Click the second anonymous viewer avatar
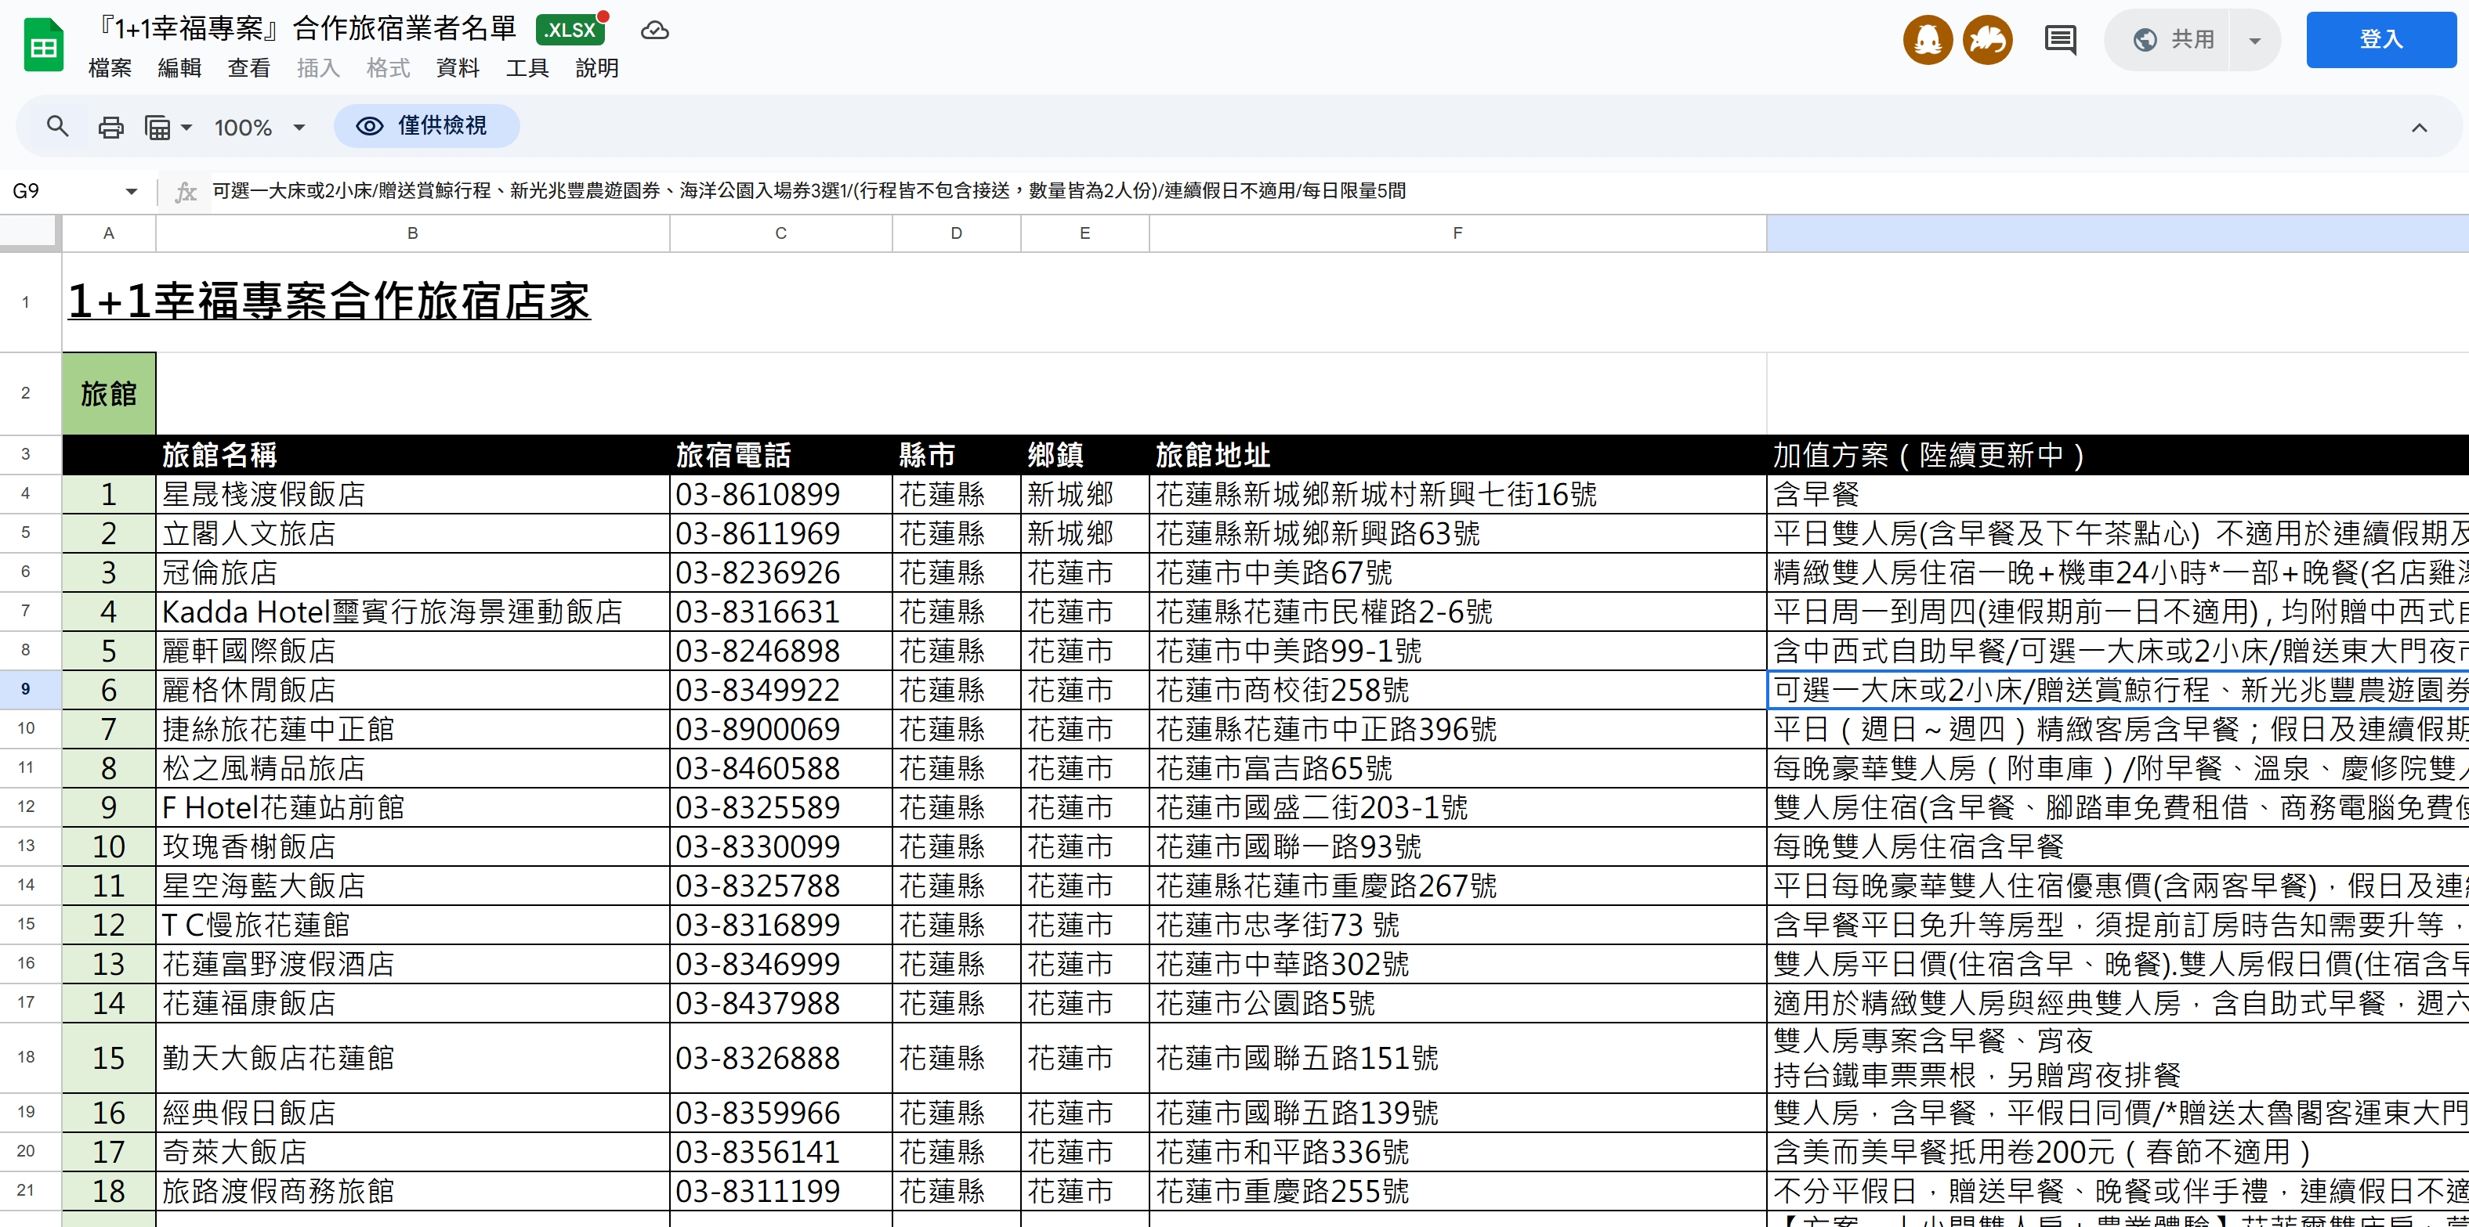The height and width of the screenshot is (1227, 2469). click(1987, 39)
